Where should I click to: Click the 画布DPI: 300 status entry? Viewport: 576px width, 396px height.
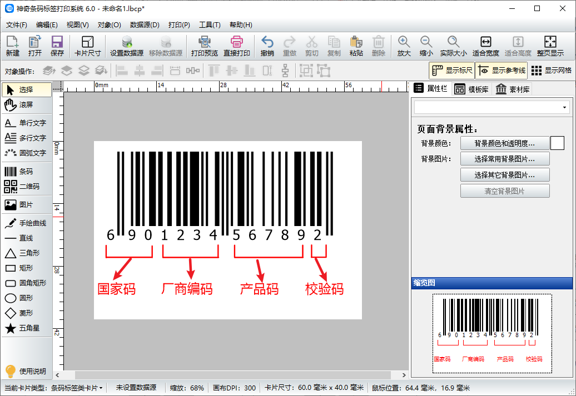point(235,388)
